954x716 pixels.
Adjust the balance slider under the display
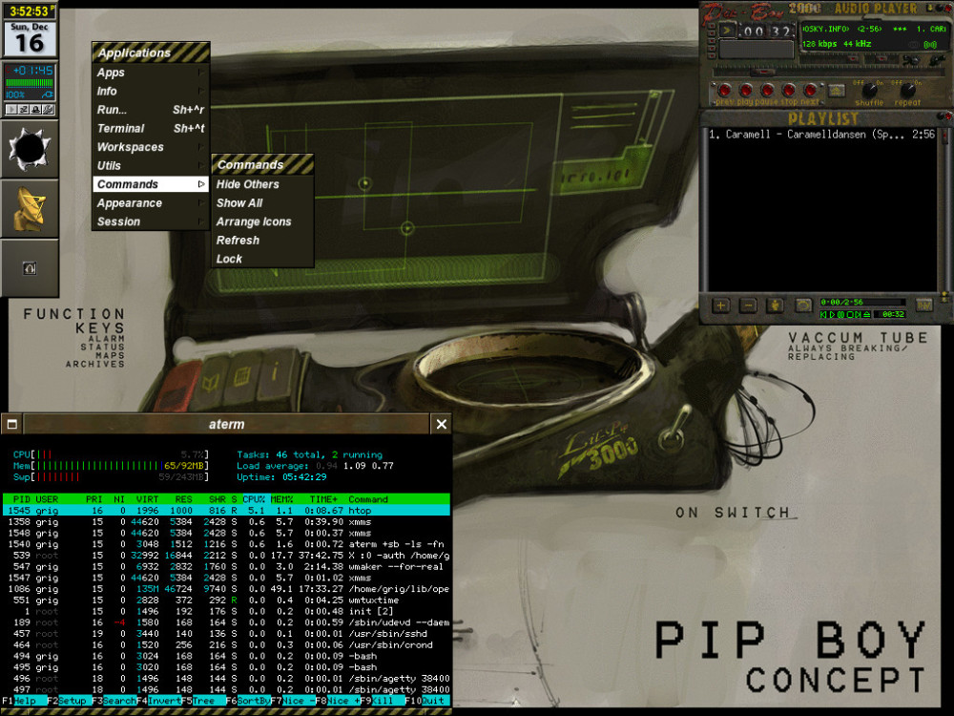[881, 59]
